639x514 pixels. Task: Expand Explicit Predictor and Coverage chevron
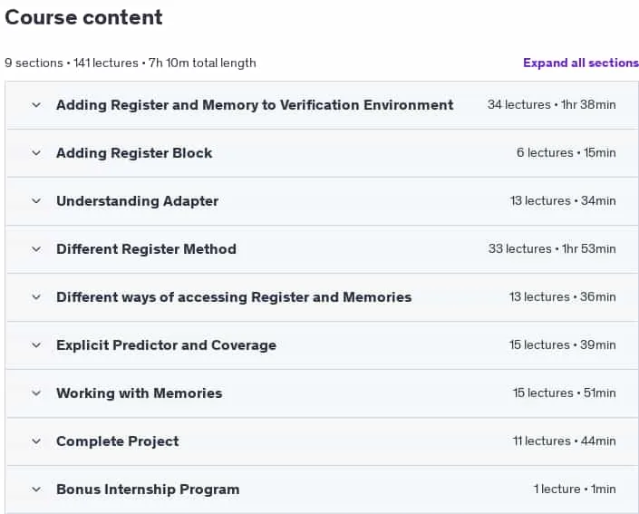[x=36, y=345]
